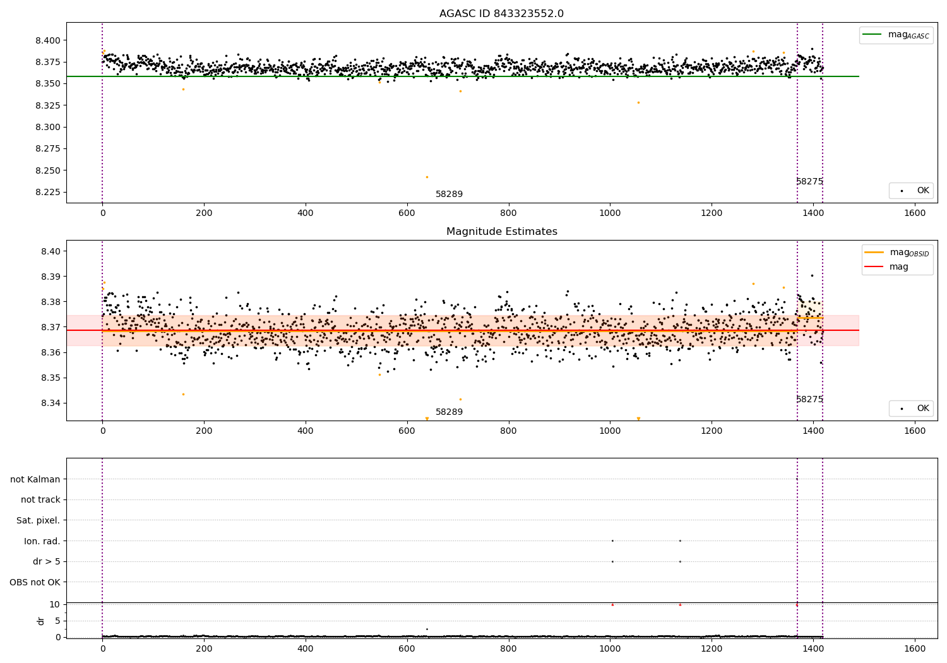This screenshot has height=663, width=947.
Task: Click the 'Sat. pixel.' axis label
Action: [x=39, y=520]
